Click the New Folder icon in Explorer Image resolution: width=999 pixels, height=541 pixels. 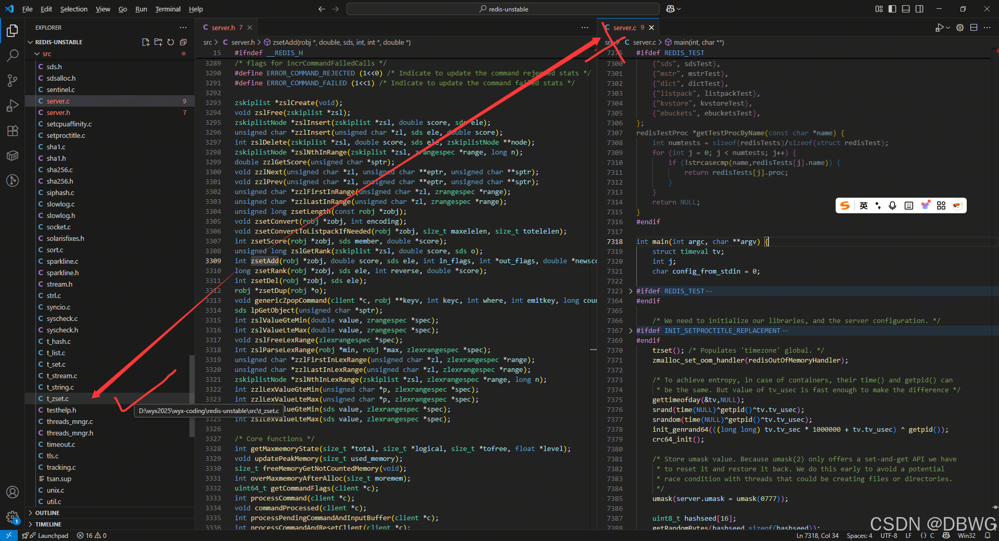click(x=158, y=42)
